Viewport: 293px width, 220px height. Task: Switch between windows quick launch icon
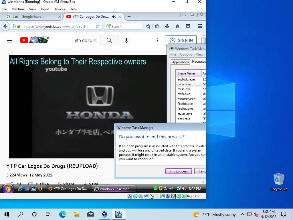33,189
